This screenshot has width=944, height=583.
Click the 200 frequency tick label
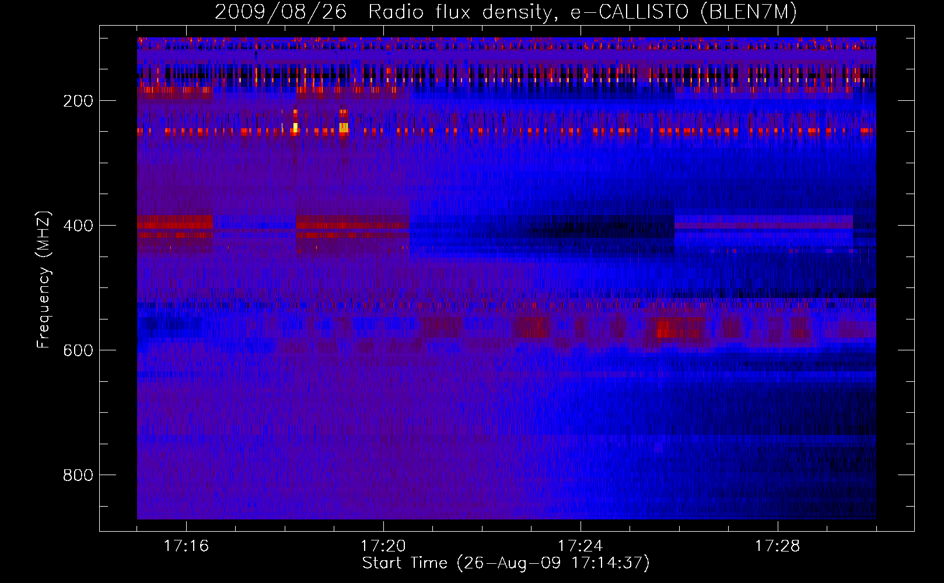(78, 101)
